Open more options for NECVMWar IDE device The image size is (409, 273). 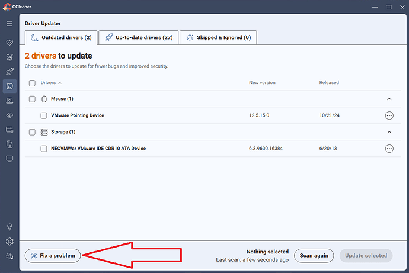(x=389, y=149)
